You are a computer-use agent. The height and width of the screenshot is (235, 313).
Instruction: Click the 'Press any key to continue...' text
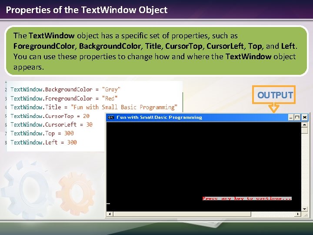[247, 198]
